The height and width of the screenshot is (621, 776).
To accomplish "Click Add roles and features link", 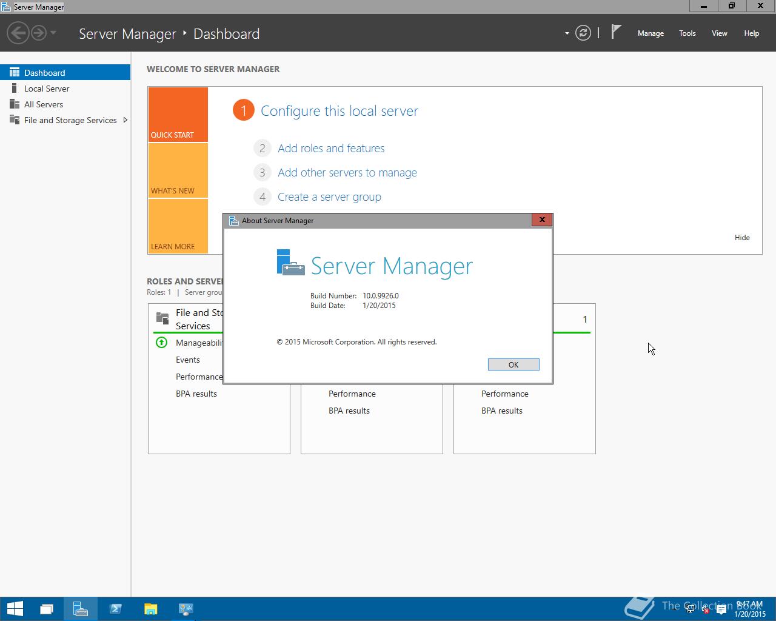I will point(331,148).
